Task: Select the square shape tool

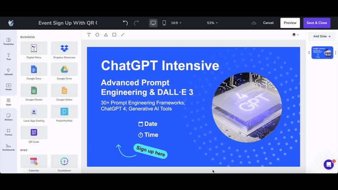Action: pyautogui.click(x=114, y=35)
